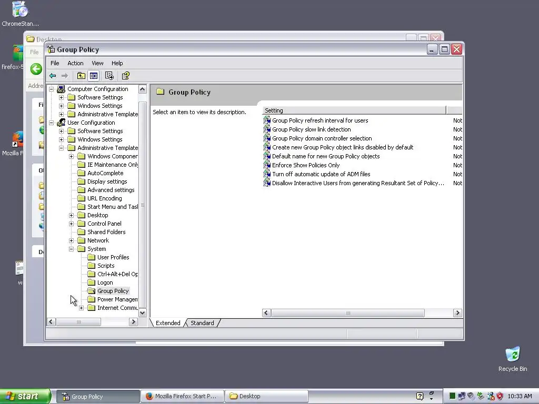539x404 pixels.
Task: Open the File menu in Group Policy
Action: [x=55, y=63]
